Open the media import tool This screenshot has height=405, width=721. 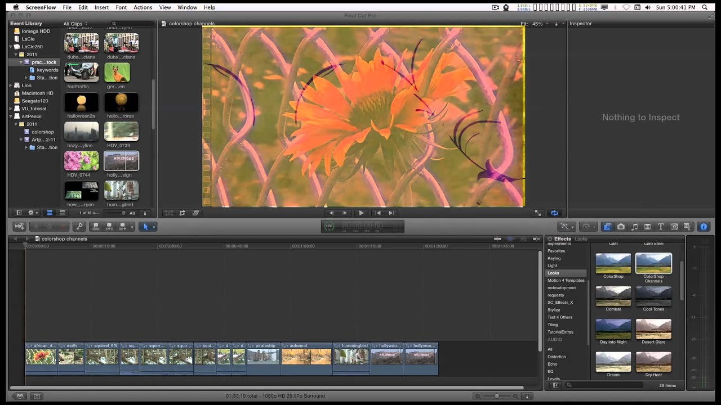click(20, 227)
